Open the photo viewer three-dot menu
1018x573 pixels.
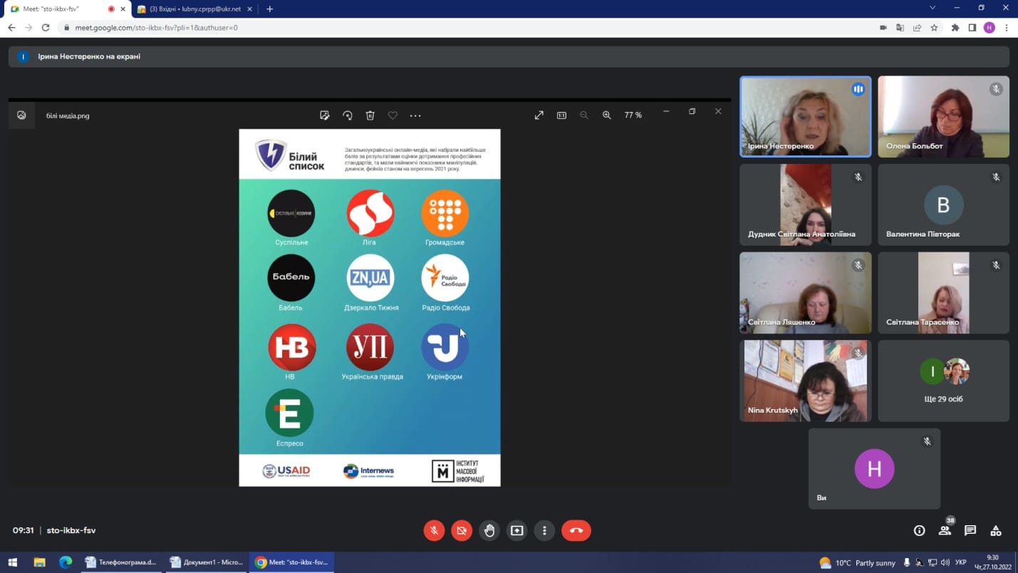tap(415, 115)
